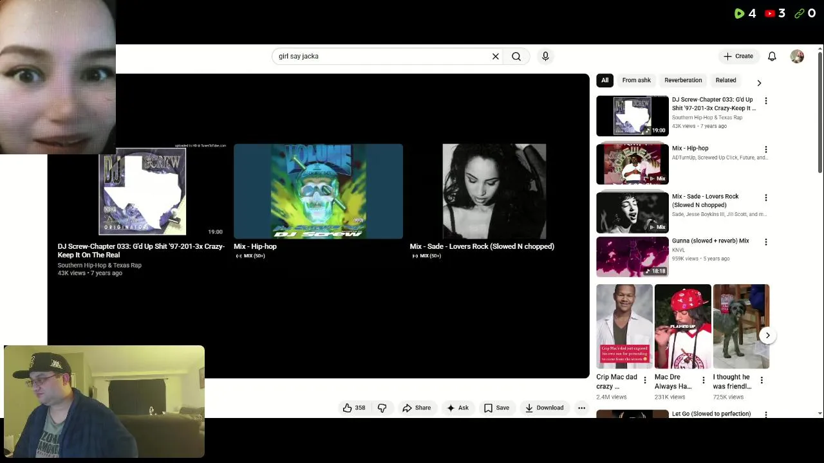This screenshot has height=463, width=824.
Task: Open endscreen Volume skull DJ Screw thumbnail
Action: [x=318, y=191]
